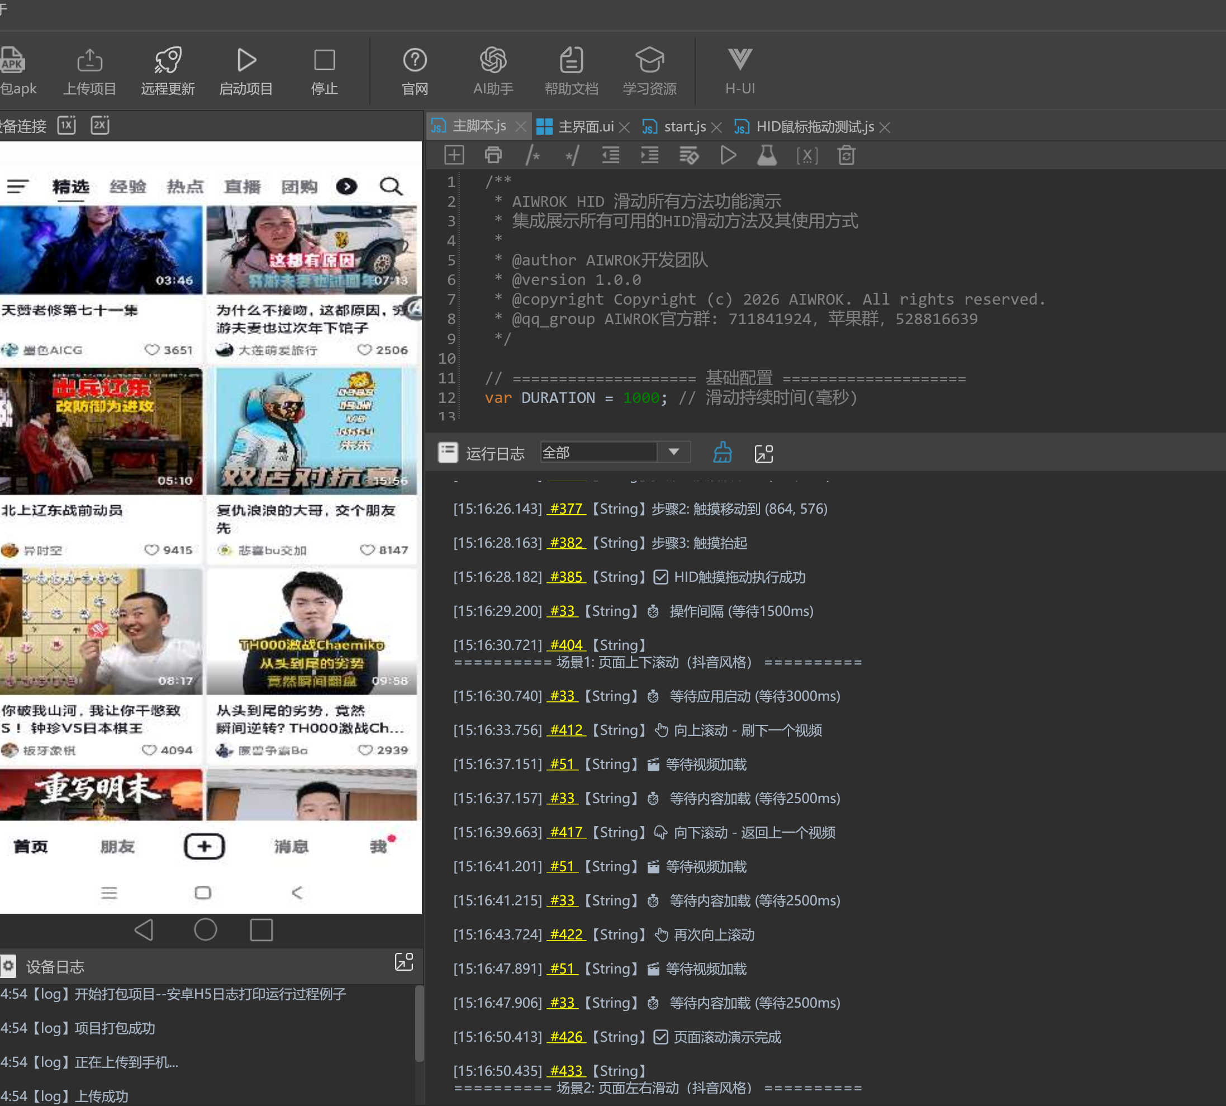Image resolution: width=1226 pixels, height=1106 pixels.
Task: Click the flask test icon
Action: tap(767, 155)
